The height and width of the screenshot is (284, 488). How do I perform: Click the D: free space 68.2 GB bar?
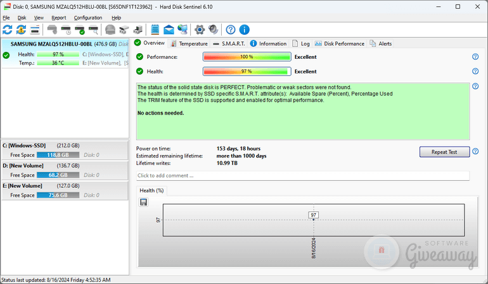pos(58,175)
